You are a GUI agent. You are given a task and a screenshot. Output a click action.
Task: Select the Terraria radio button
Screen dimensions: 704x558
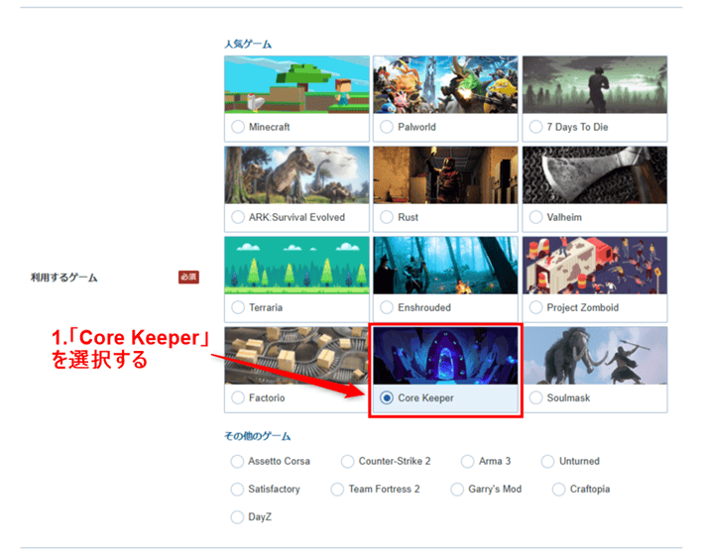(238, 307)
